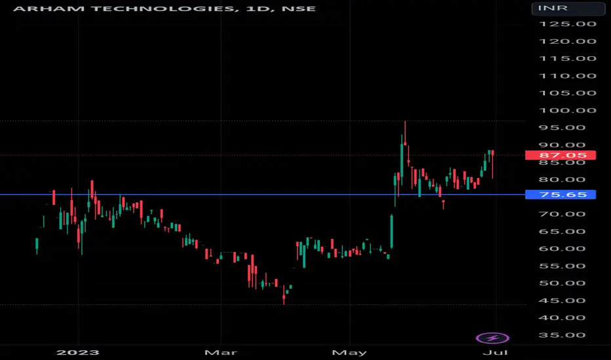The image size is (611, 360).
Task: Click the purple lightning bolt icon
Action: (492, 338)
